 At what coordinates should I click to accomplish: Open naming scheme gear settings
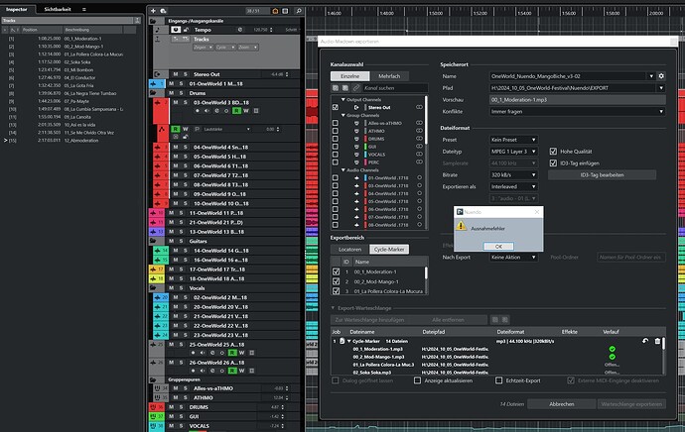click(661, 76)
